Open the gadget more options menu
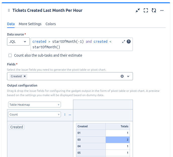Viewport: 173px width, 157px height. click(x=162, y=11)
